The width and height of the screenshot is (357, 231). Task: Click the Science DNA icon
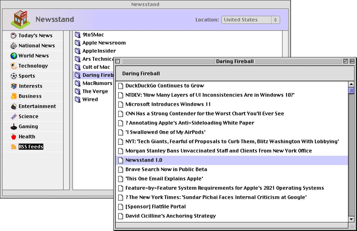tap(14, 116)
